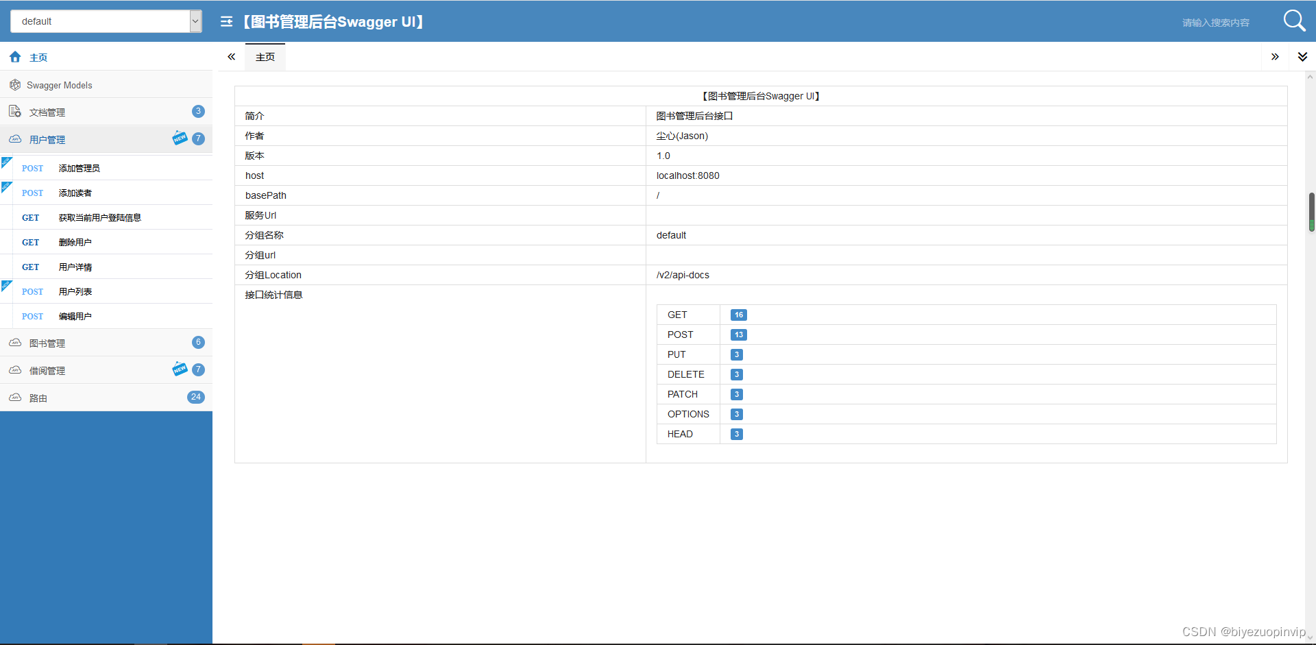
Task: Click the search magnifier icon
Action: point(1294,21)
